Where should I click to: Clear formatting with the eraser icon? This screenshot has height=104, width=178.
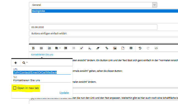98,48
